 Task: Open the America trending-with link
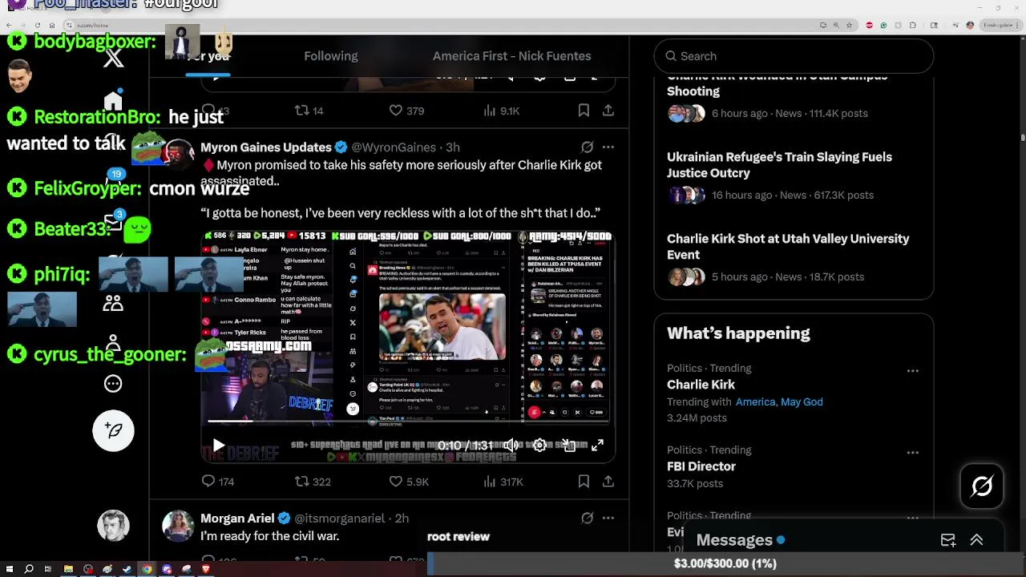(x=756, y=402)
